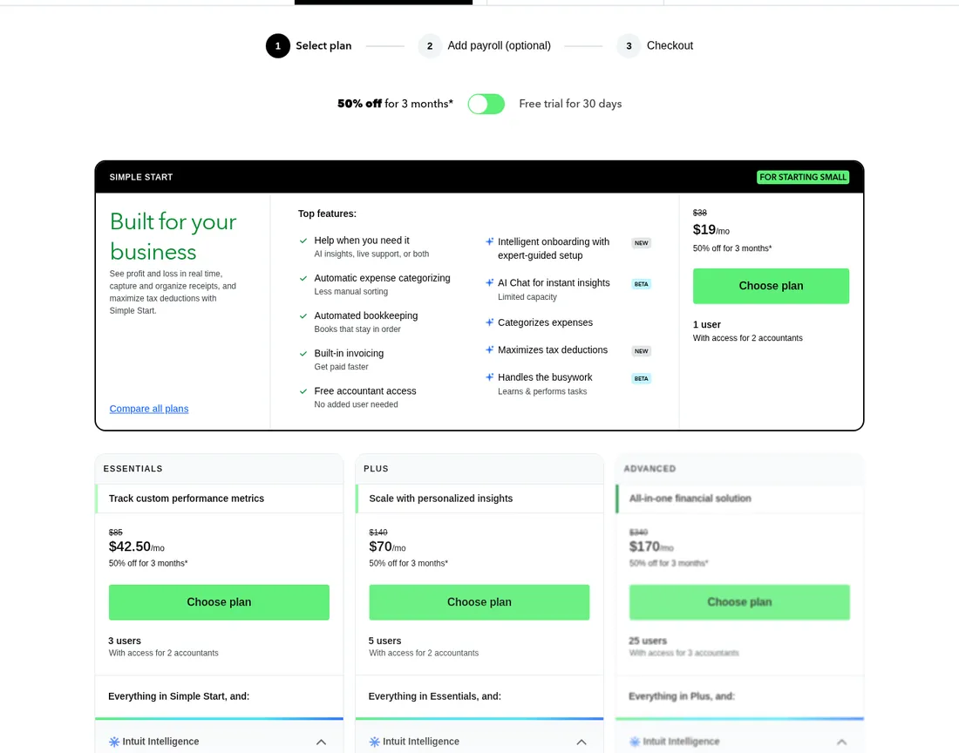Choose the Plus $70 plan
This screenshot has height=753, width=959.
pyautogui.click(x=479, y=602)
